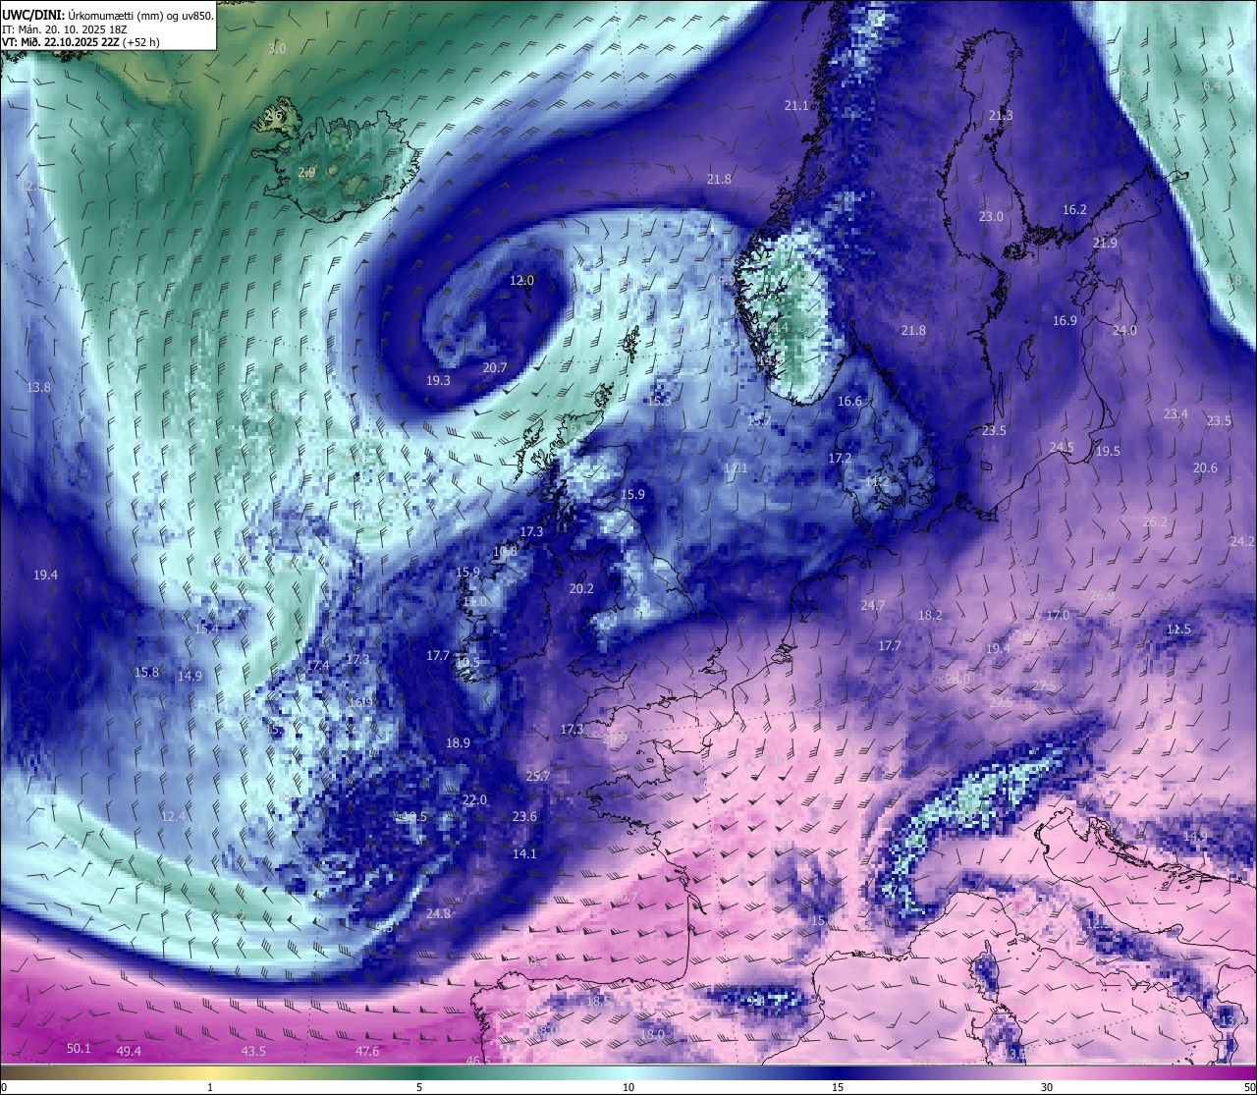The height and width of the screenshot is (1095, 1257).
Task: Click the 25.7 value on the map
Action: click(538, 777)
